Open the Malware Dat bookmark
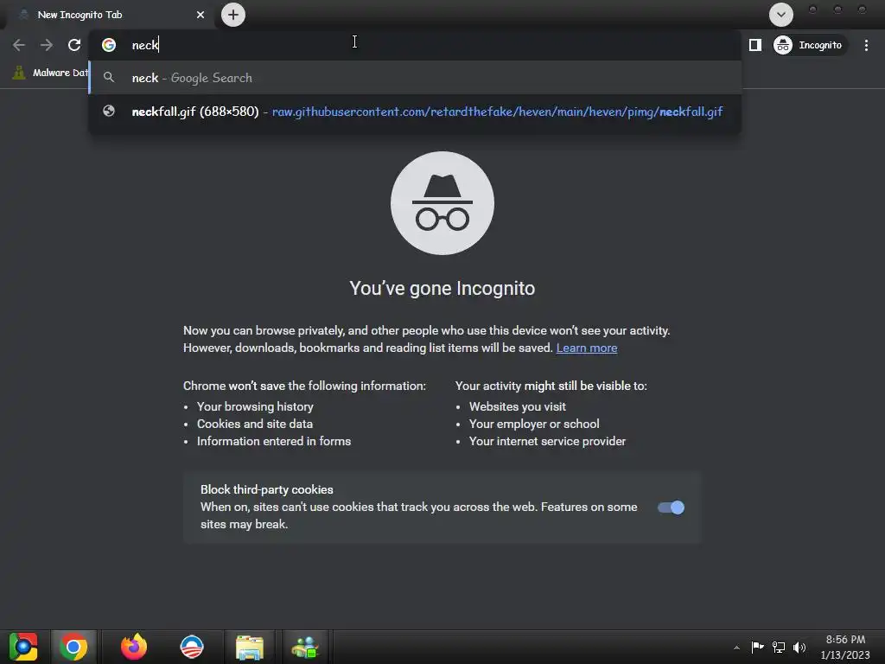 click(51, 73)
